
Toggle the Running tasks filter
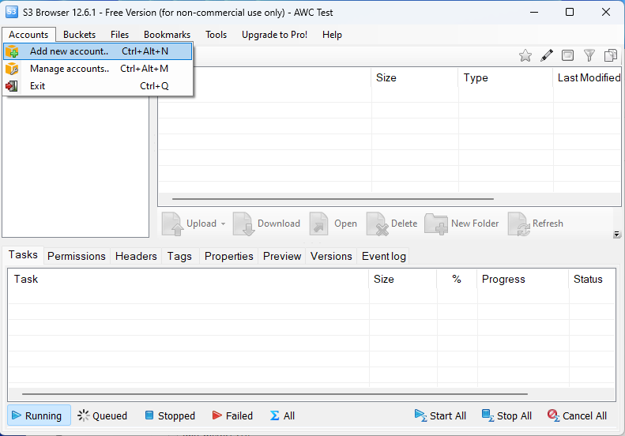click(39, 415)
